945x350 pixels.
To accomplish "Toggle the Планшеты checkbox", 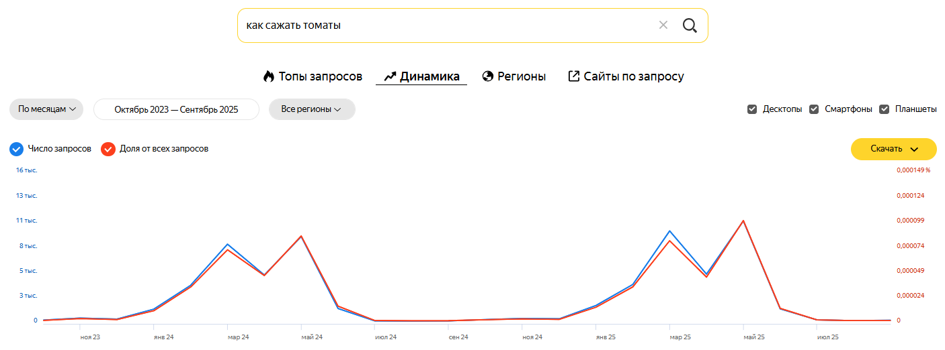I will click(885, 109).
